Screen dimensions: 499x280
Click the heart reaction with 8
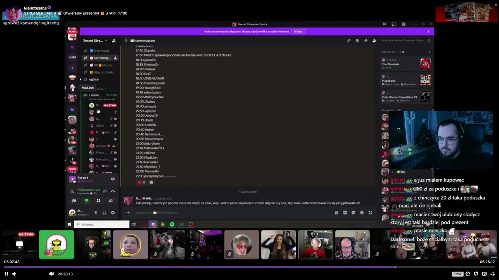tap(141, 182)
